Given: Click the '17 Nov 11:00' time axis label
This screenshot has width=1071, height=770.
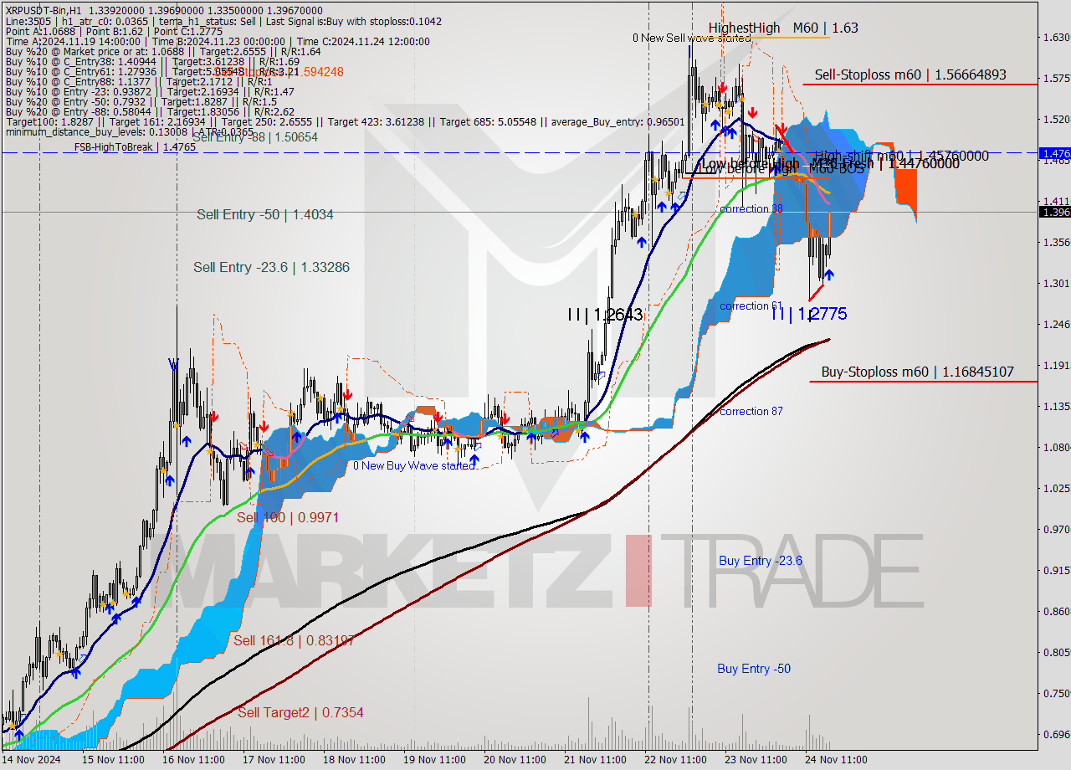Looking at the screenshot, I should pos(274,760).
